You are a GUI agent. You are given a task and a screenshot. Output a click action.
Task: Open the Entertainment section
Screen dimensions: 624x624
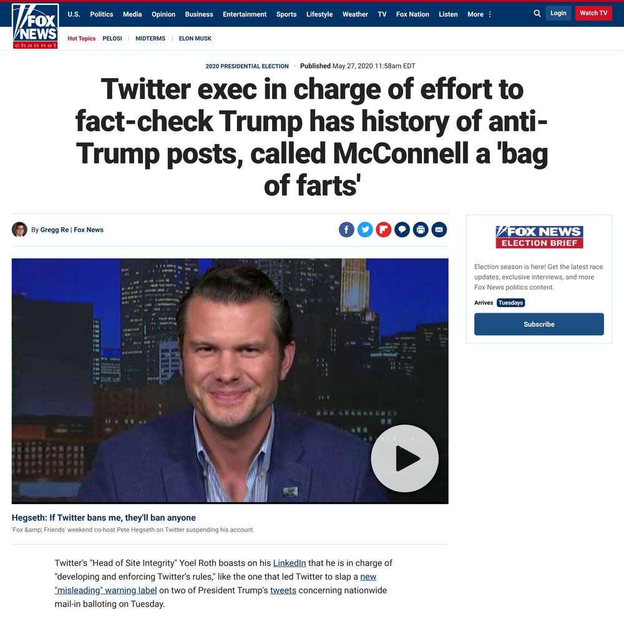click(x=245, y=14)
